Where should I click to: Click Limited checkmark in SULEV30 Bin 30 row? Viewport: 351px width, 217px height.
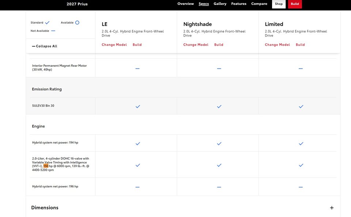(x=301, y=106)
